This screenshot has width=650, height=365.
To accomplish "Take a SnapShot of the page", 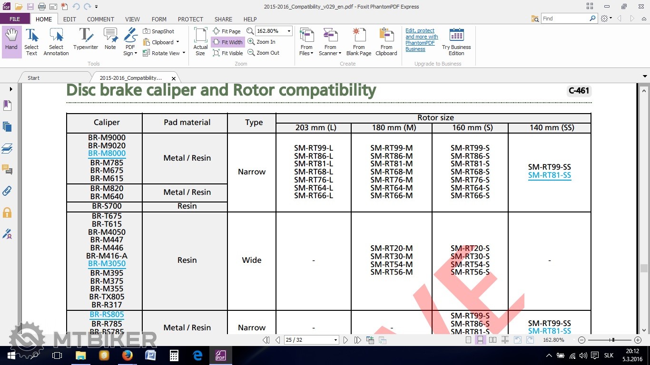I will point(159,31).
